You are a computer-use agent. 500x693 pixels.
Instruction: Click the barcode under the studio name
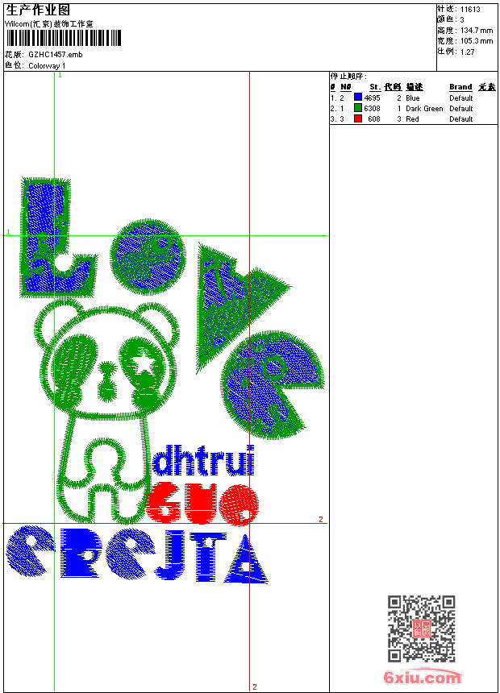(x=63, y=38)
